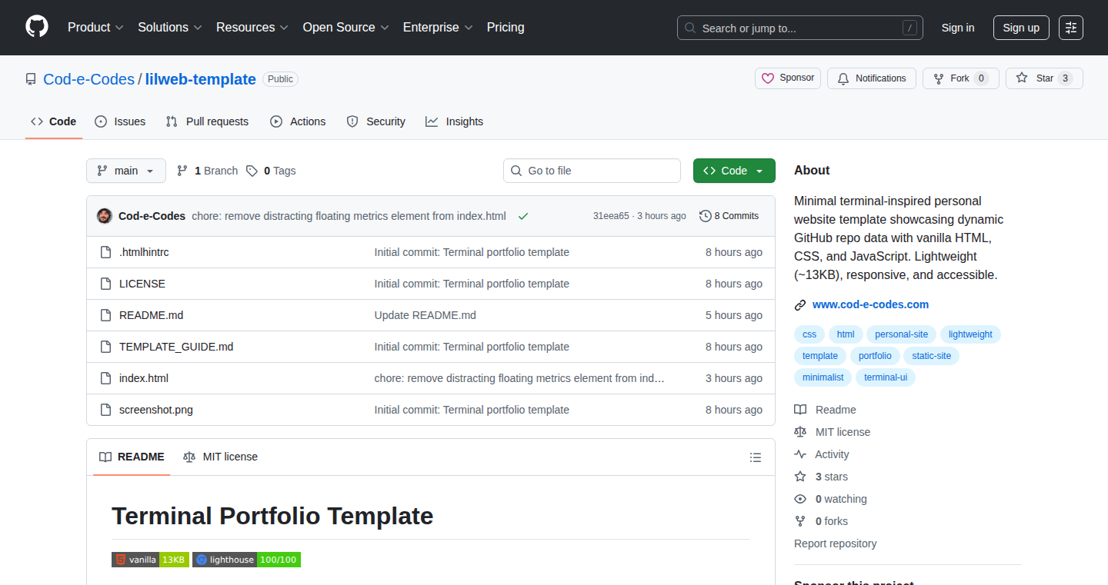Click the scale icon beside MIT license in About

pos(800,432)
